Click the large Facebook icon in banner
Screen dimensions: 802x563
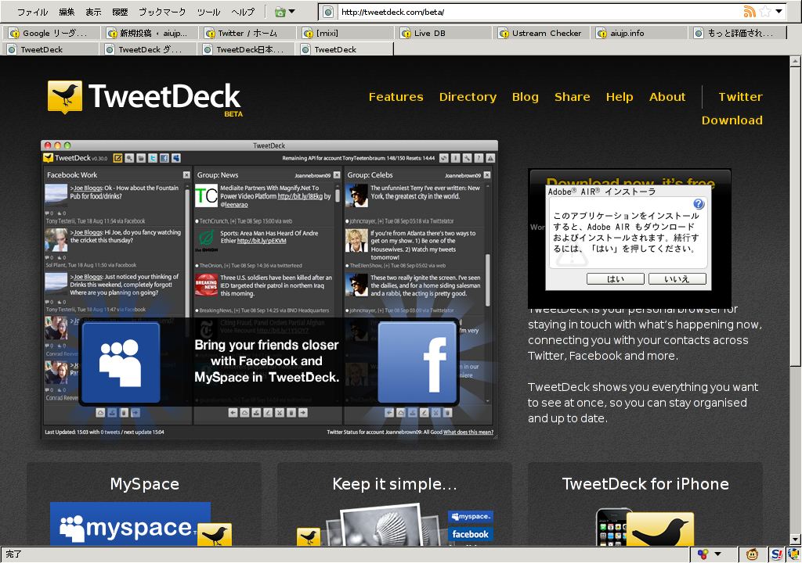(x=418, y=364)
